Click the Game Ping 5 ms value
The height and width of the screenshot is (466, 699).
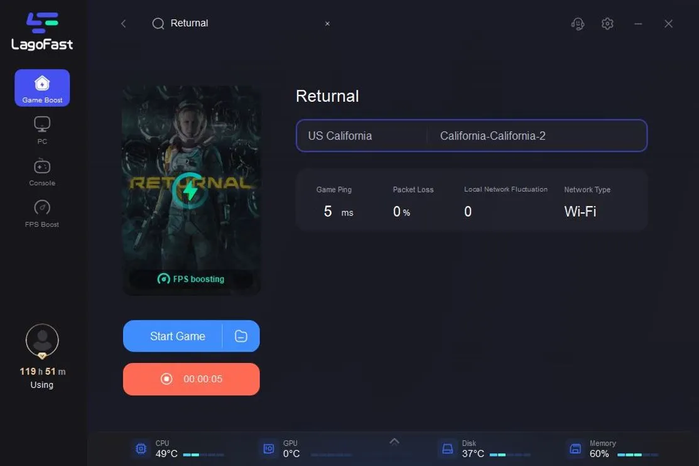click(339, 212)
